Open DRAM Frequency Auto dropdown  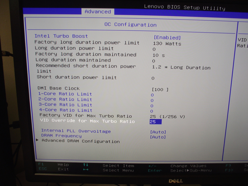[x=158, y=137]
